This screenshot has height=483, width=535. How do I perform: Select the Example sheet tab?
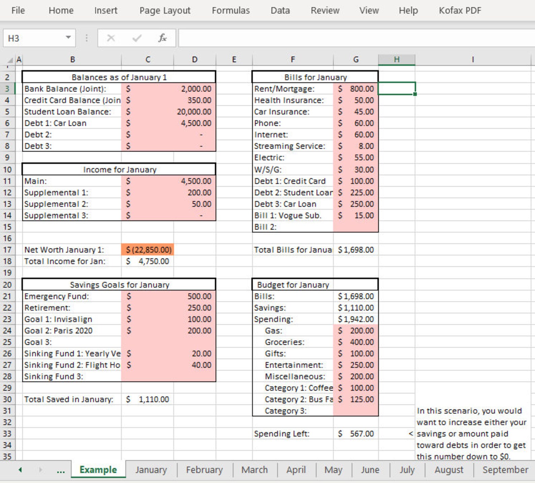(x=98, y=470)
